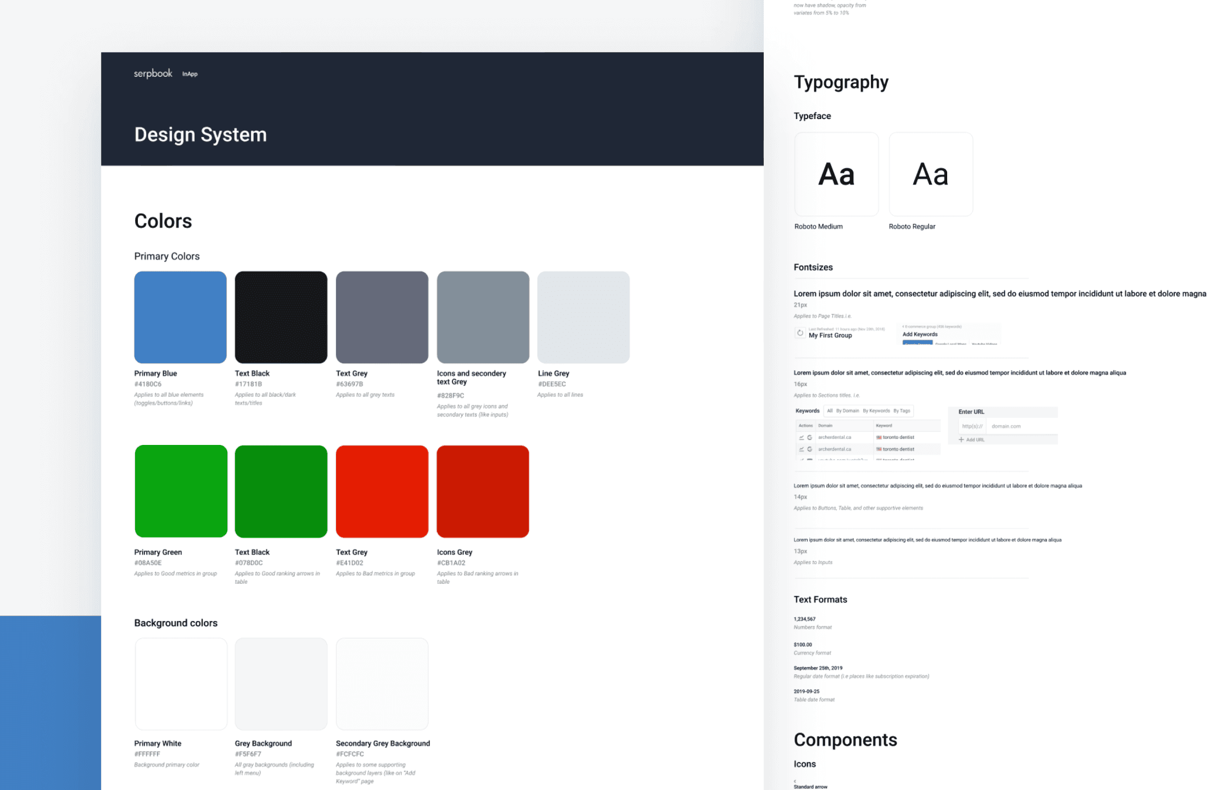This screenshot has width=1208, height=790.
Task: Pick the red #E41D02 color swatch
Action: tap(382, 491)
